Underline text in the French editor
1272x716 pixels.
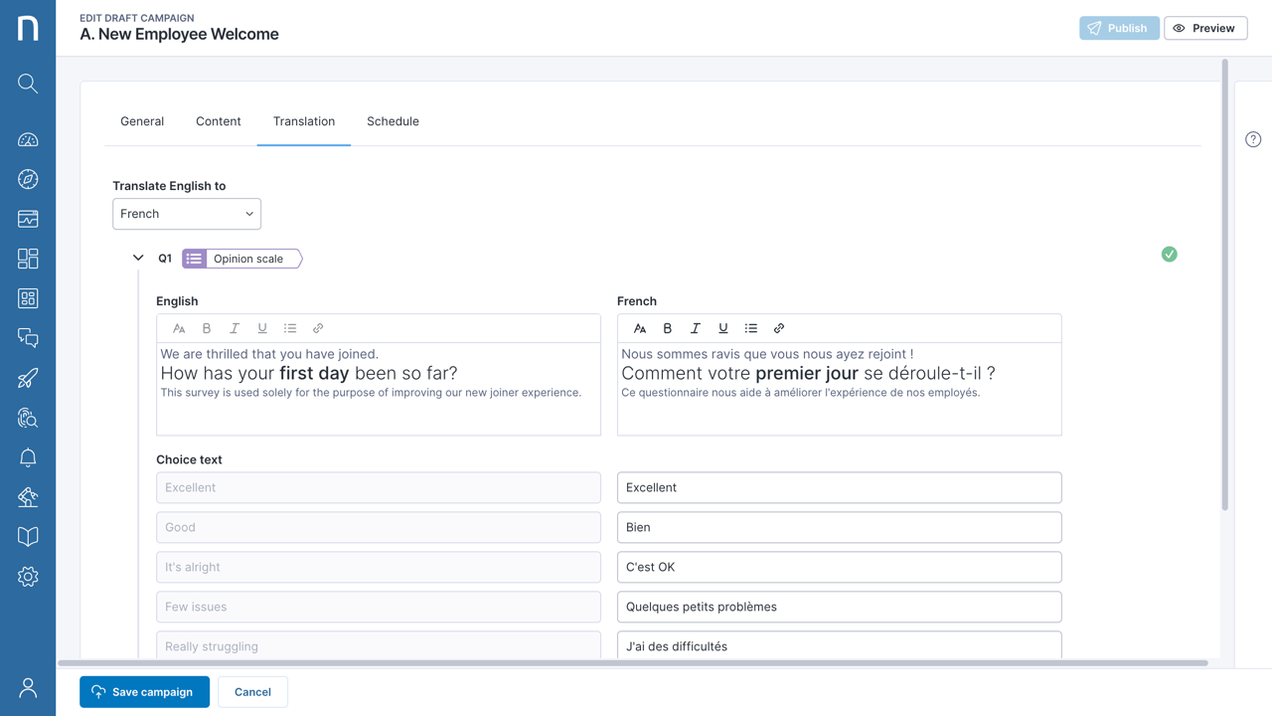(x=722, y=327)
